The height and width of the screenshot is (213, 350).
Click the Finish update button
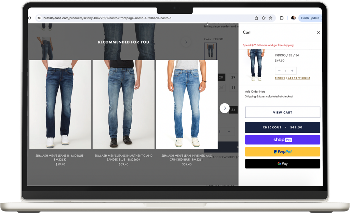[x=310, y=18]
